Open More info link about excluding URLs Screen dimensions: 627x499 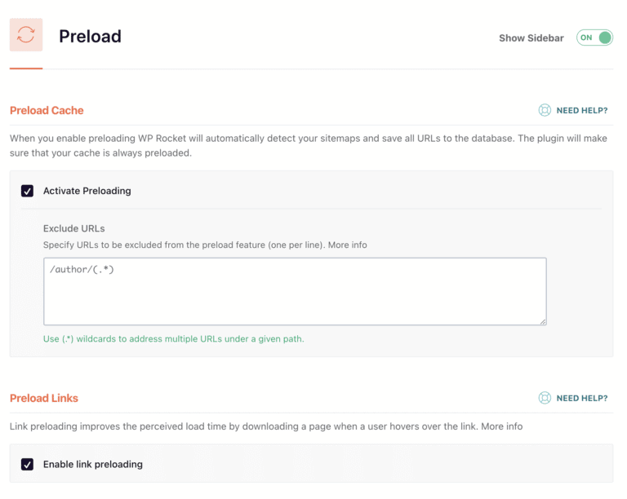(348, 245)
